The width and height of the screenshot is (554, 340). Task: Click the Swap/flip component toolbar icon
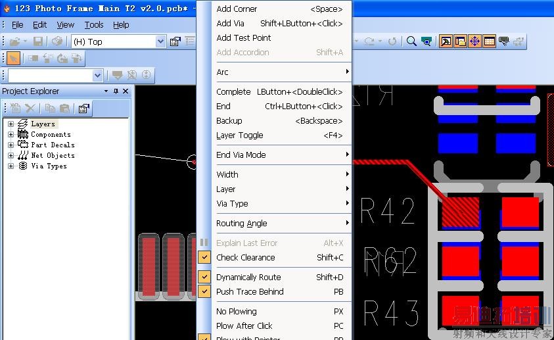77,59
